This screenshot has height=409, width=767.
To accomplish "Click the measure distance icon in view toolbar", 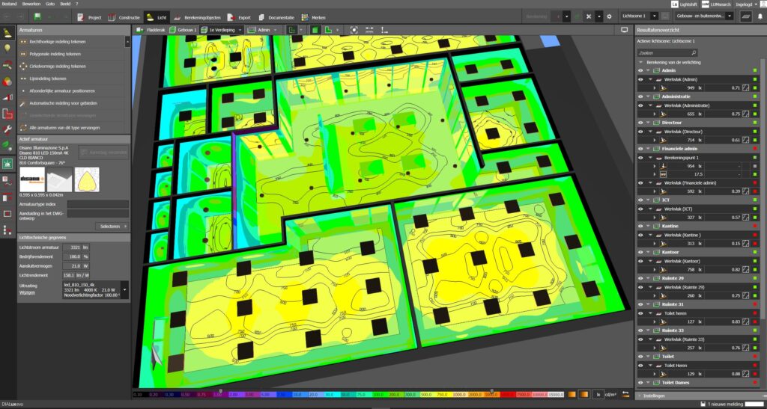I will point(369,30).
